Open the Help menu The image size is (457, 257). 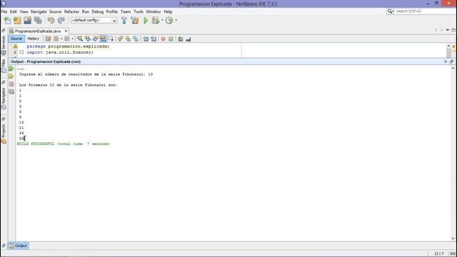pyautogui.click(x=168, y=11)
